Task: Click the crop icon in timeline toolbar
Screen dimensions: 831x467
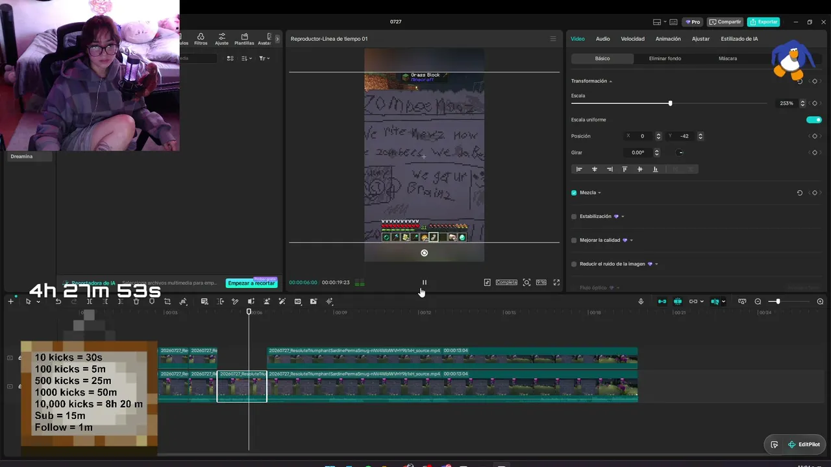Action: click(167, 302)
